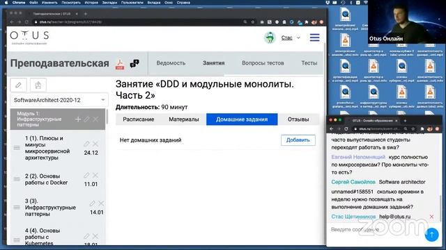Open Файл menu in macOS menu bar
This screenshot has height=250, width=446.
click(x=33, y=3)
